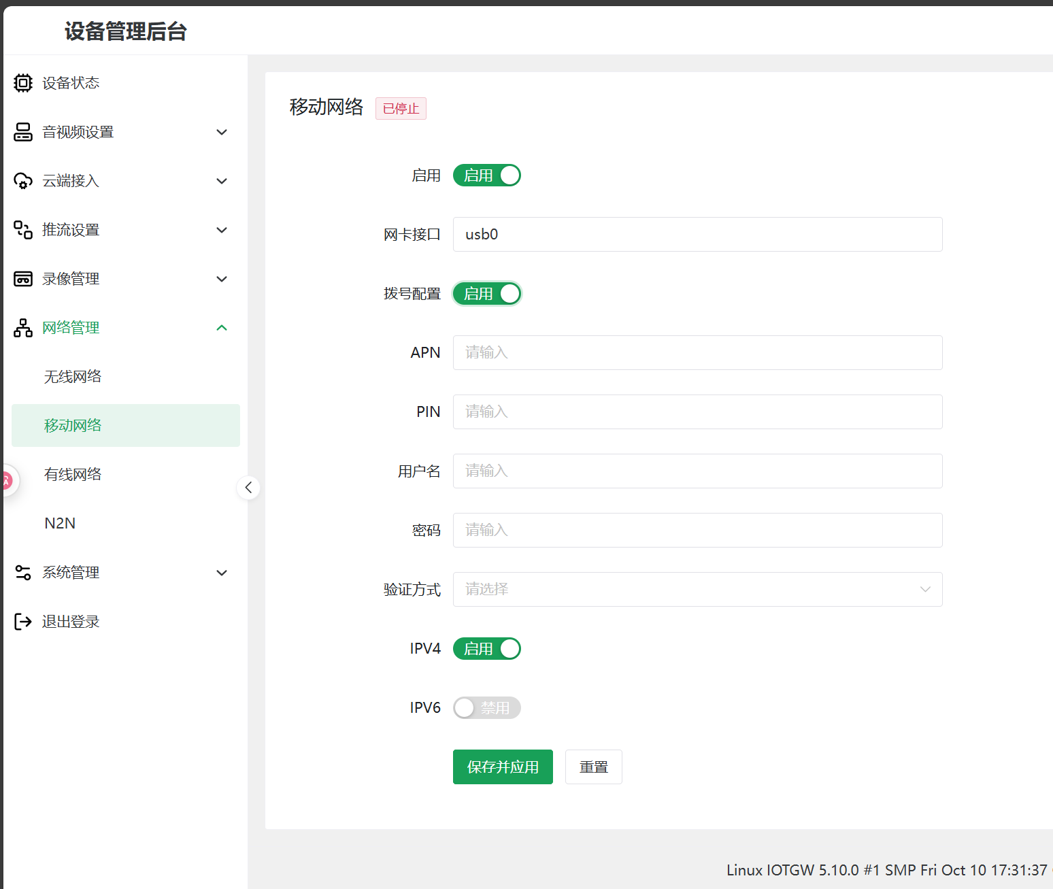1053x889 pixels.
Task: Open the 验证方式 dropdown
Action: click(x=697, y=590)
